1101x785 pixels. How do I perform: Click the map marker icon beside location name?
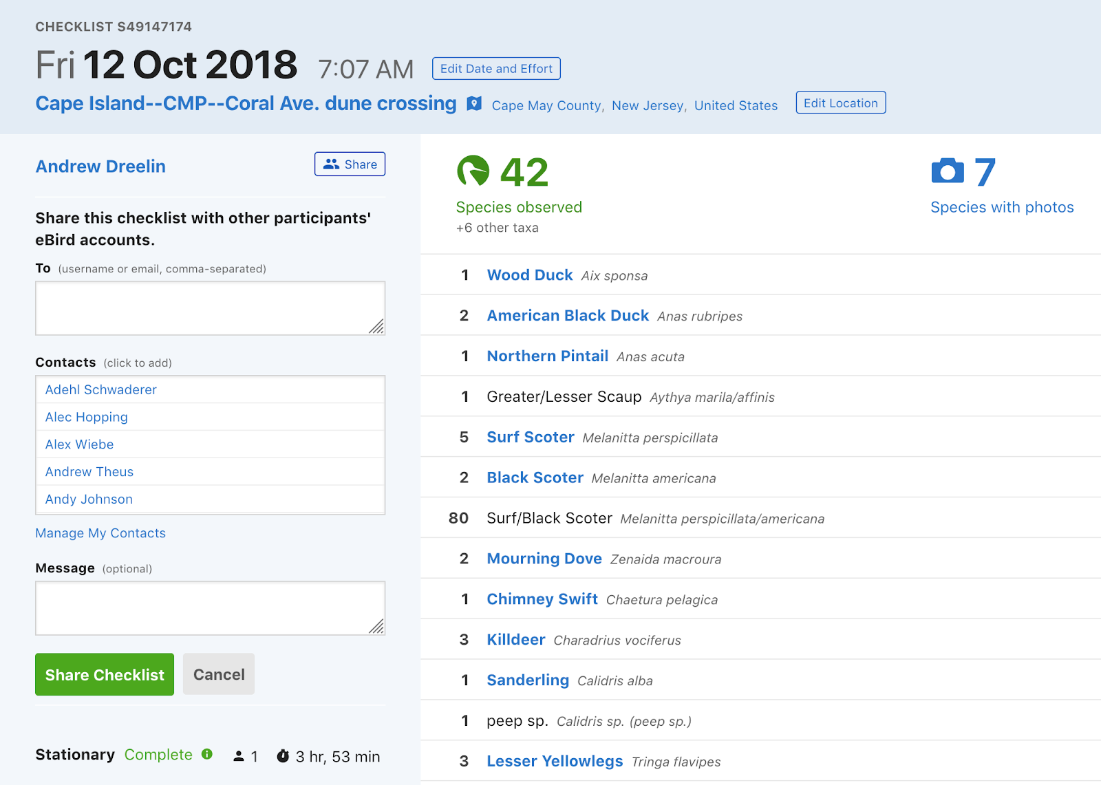(474, 103)
